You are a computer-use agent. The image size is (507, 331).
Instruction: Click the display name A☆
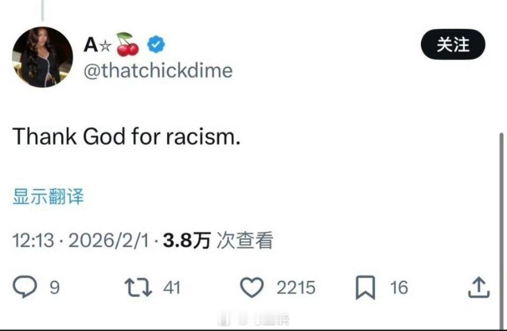[x=96, y=45]
